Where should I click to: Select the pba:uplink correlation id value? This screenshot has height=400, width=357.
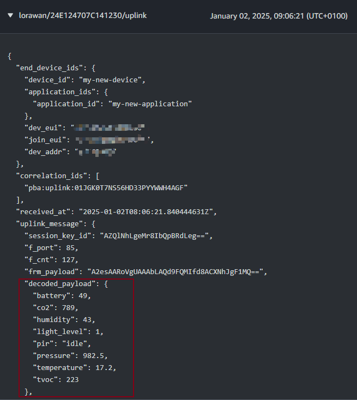point(106,188)
